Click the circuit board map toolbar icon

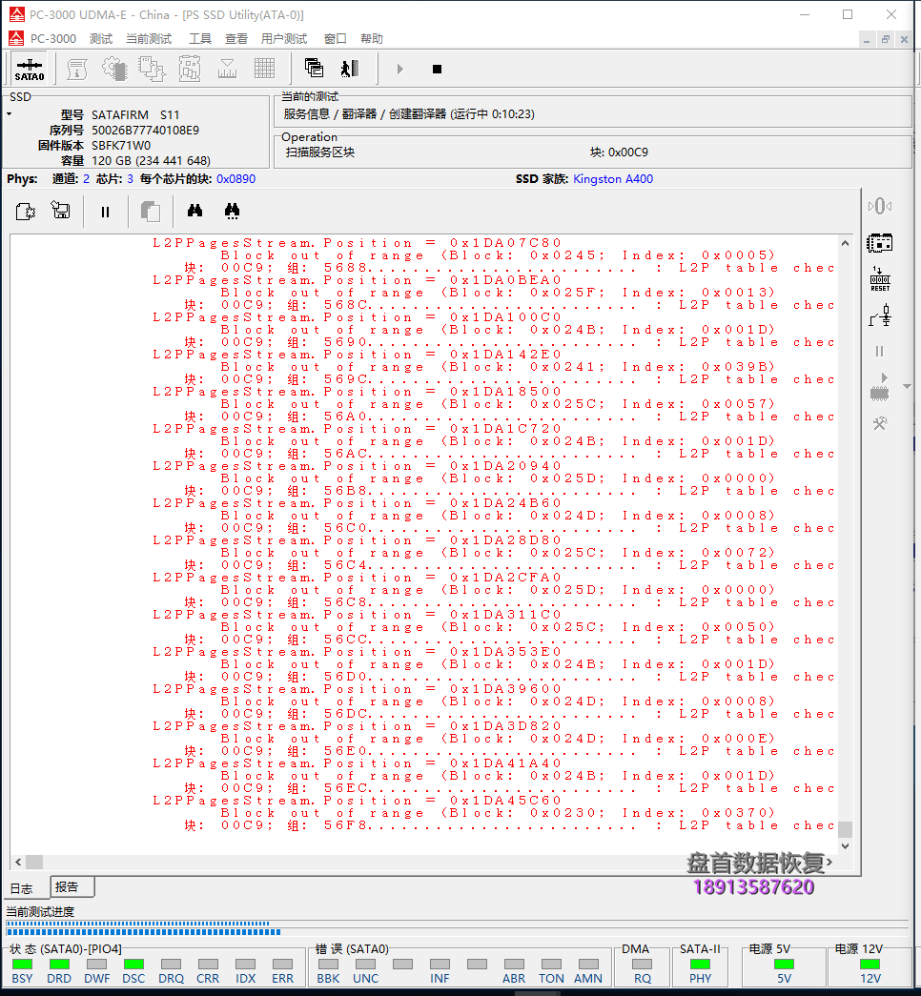tap(190, 69)
